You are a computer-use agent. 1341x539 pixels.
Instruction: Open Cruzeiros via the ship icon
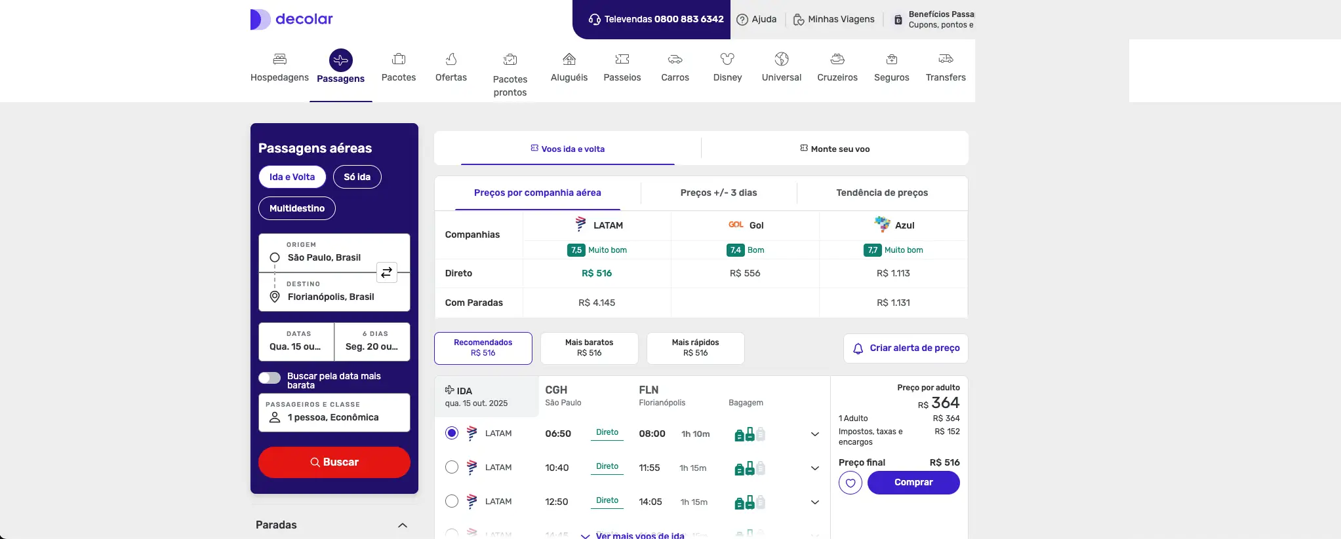click(x=837, y=60)
